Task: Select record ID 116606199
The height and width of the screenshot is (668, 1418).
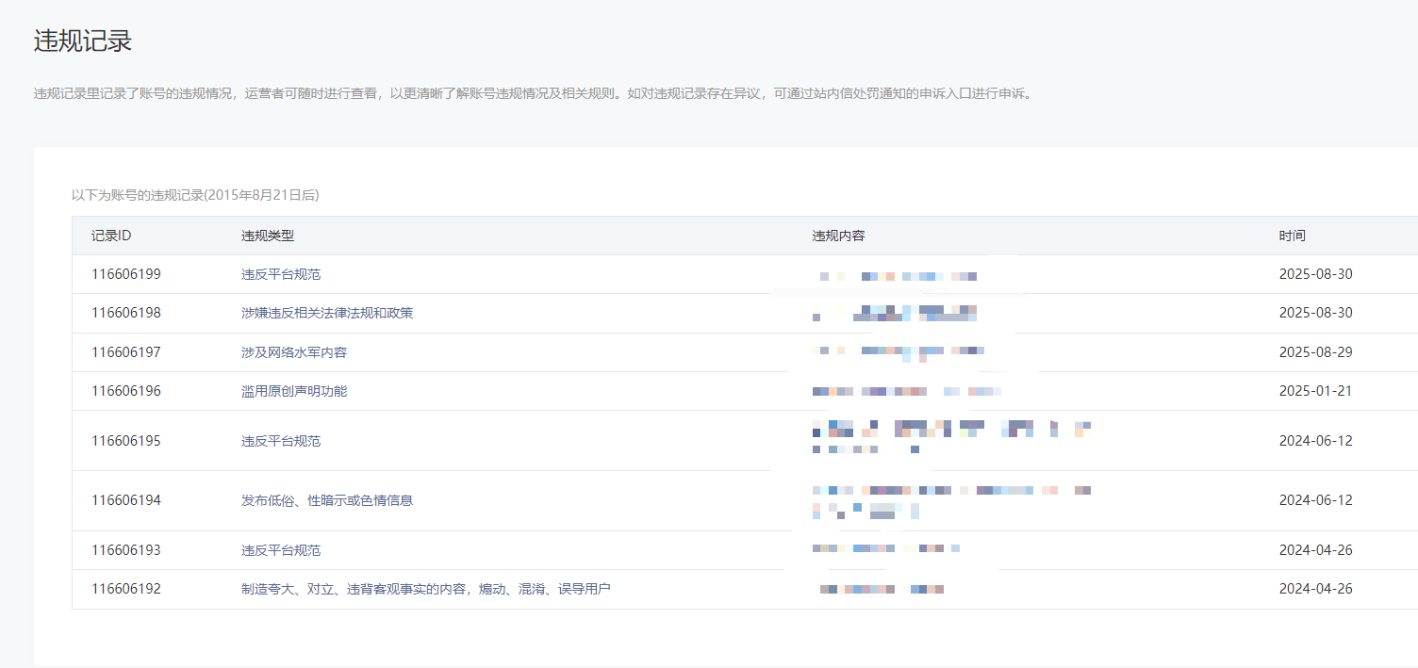Action: [126, 274]
